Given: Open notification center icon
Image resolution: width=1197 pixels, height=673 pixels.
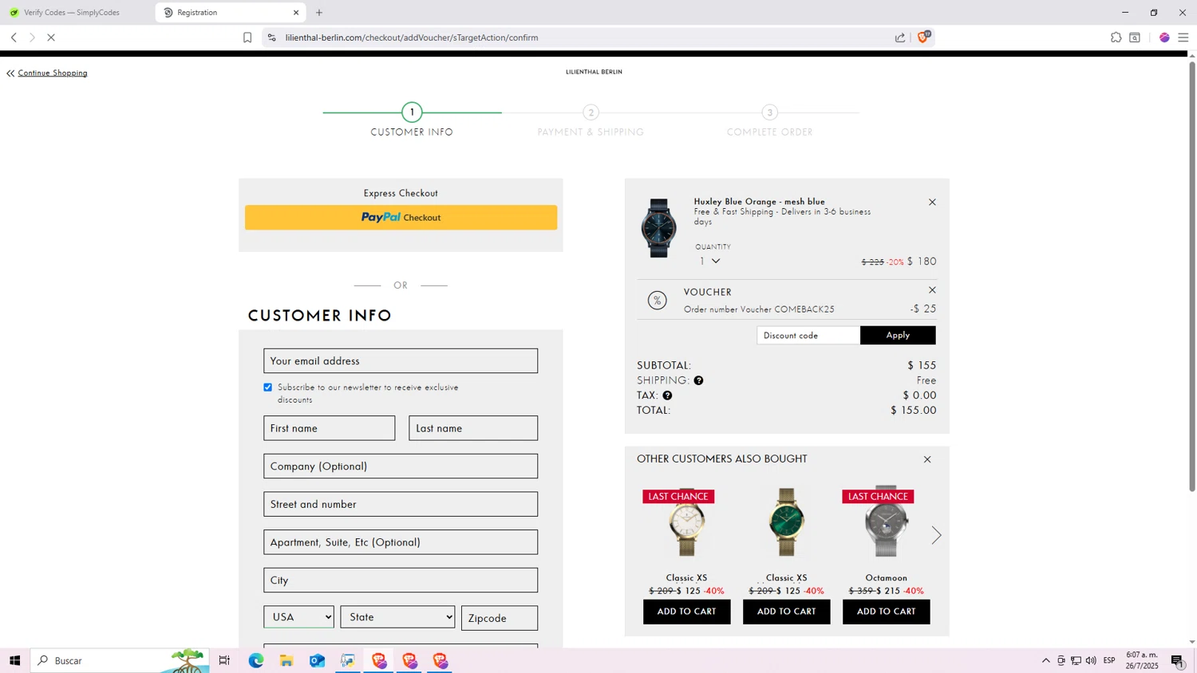Looking at the screenshot, I should pyautogui.click(x=1178, y=660).
